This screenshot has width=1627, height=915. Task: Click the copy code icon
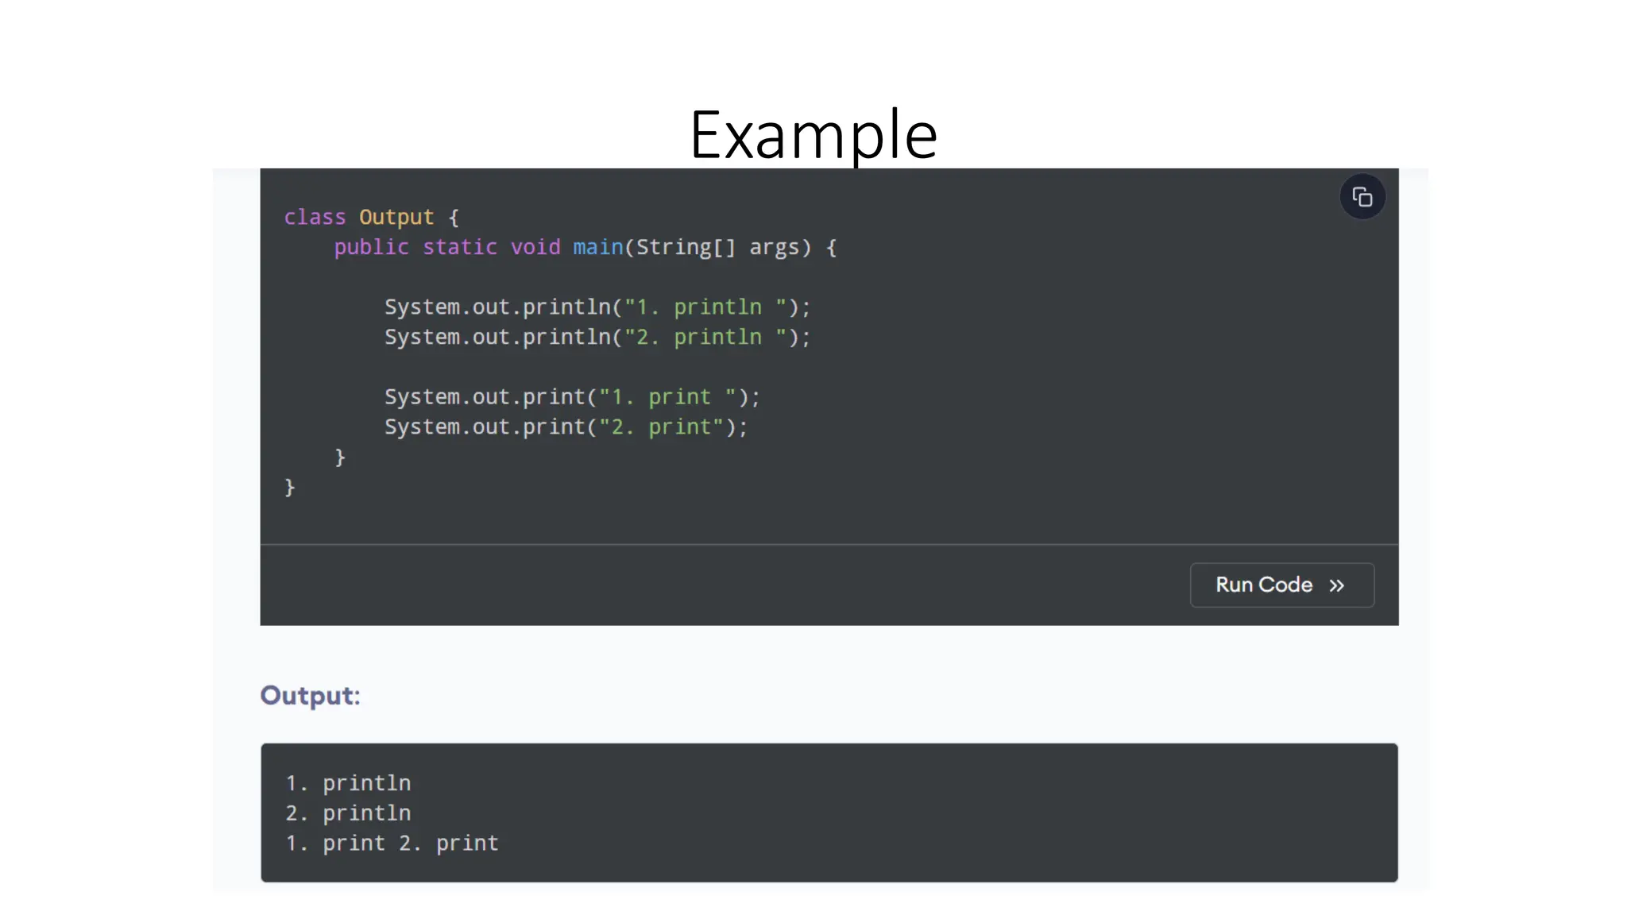1362,197
